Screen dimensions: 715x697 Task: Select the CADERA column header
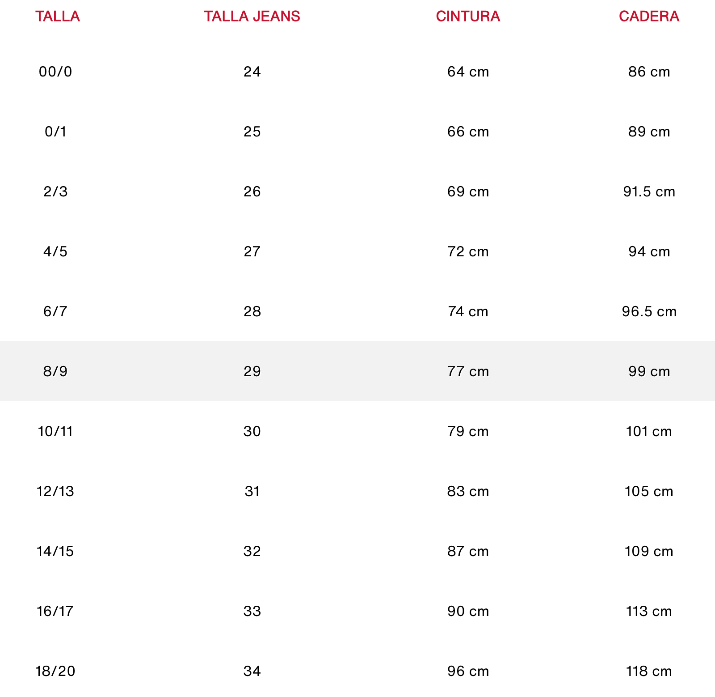point(649,16)
